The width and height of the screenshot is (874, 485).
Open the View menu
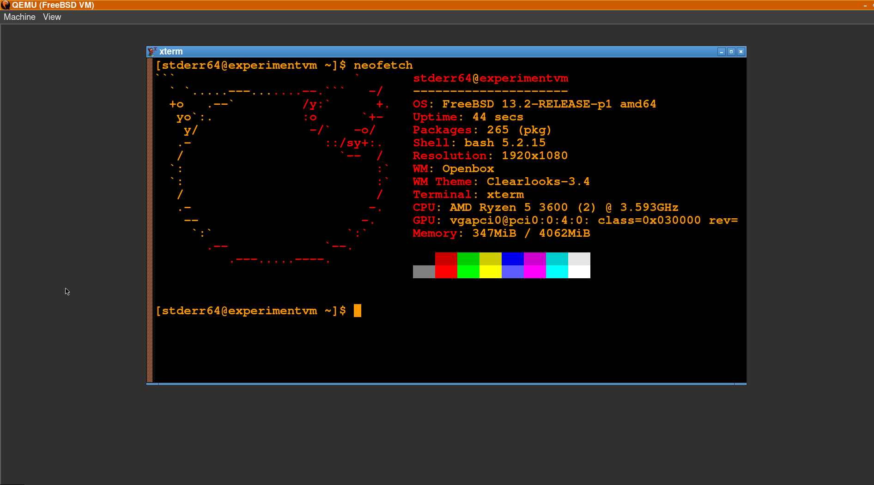click(x=52, y=17)
